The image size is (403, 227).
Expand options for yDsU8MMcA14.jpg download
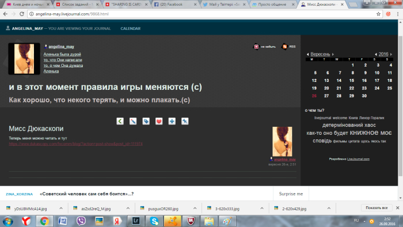(61, 208)
